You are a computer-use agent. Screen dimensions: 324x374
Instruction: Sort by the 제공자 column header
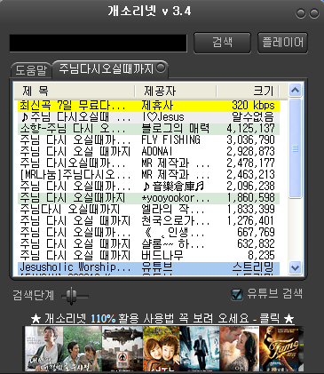[x=176, y=91]
